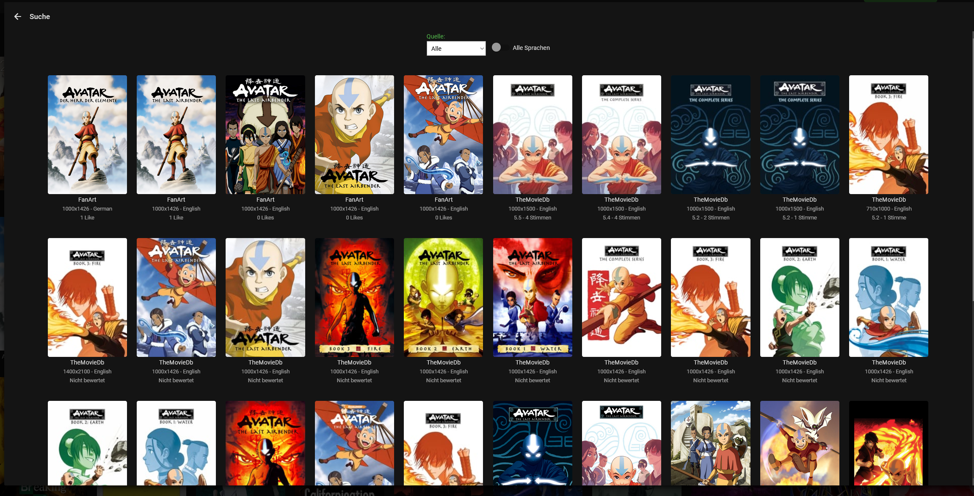Click the '5.5 - 4 Stimmen' rating text

point(533,218)
